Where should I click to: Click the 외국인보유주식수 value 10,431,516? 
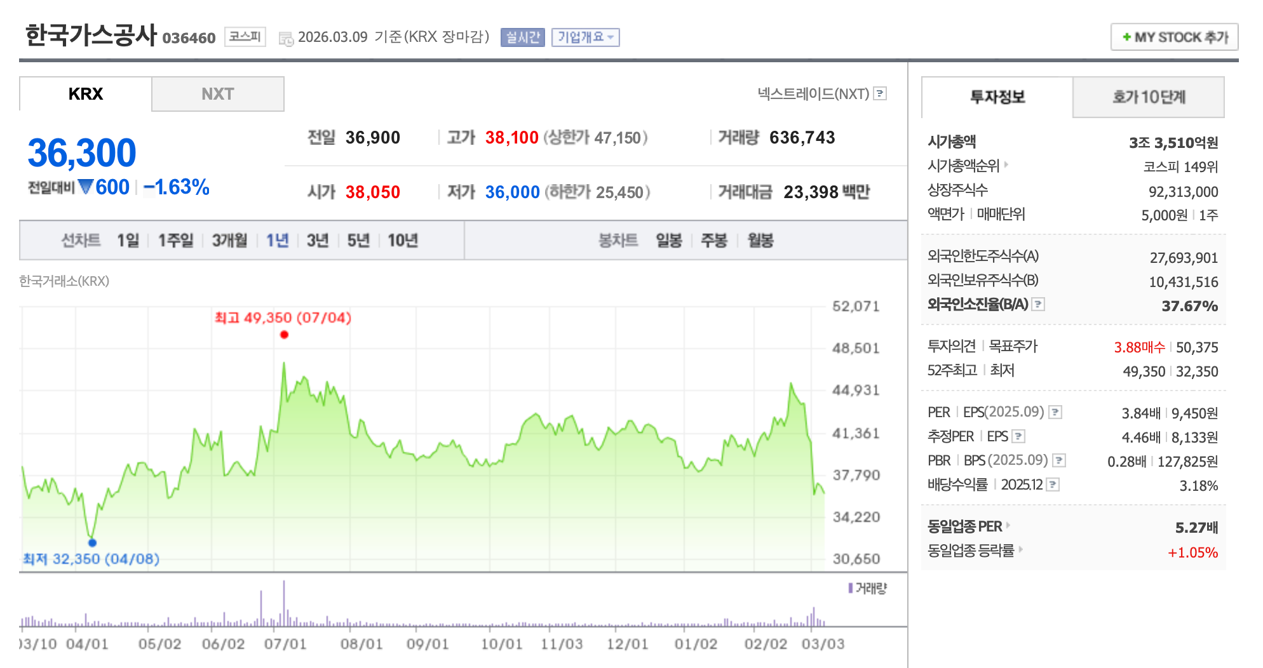pos(1184,281)
